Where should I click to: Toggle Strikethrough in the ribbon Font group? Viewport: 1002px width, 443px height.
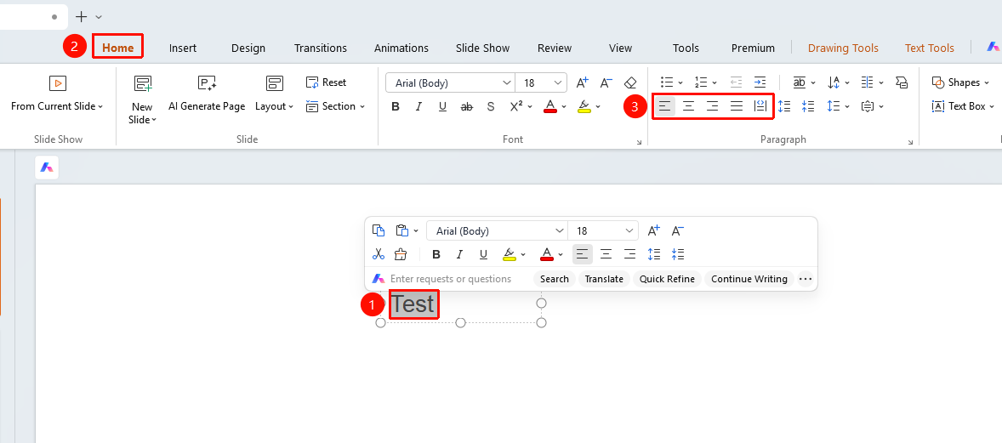pos(466,107)
